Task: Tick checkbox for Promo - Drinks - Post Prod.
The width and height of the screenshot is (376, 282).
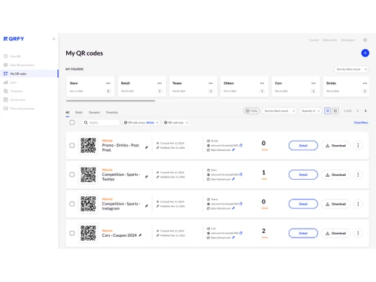Action: [72, 145]
